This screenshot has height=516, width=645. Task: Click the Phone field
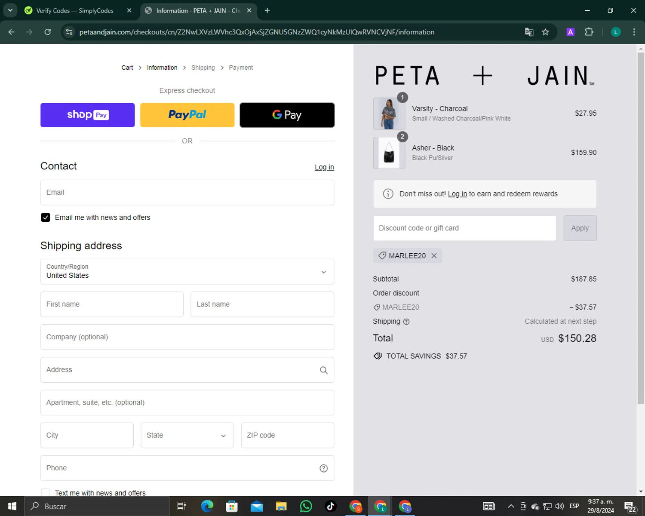pyautogui.click(x=187, y=468)
